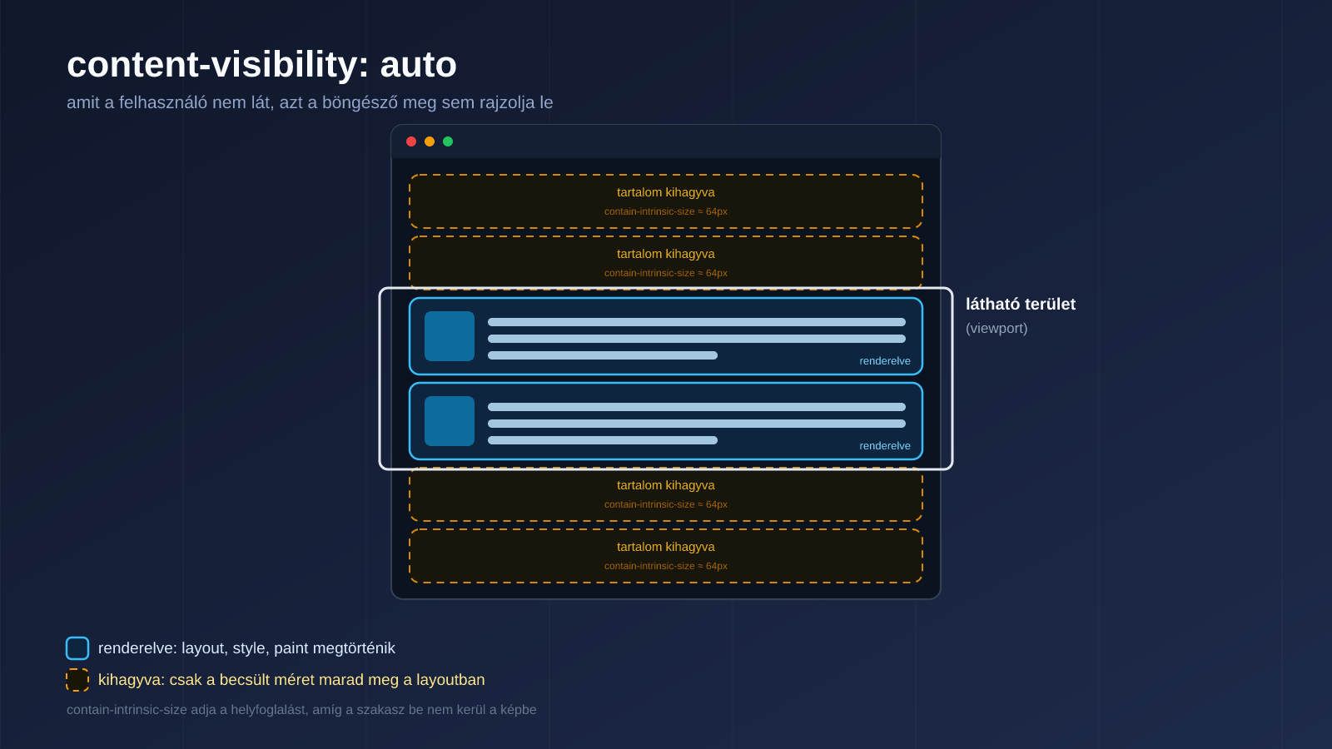Select the second rendered card's blue thumbnail
The image size is (1332, 749).
point(450,421)
